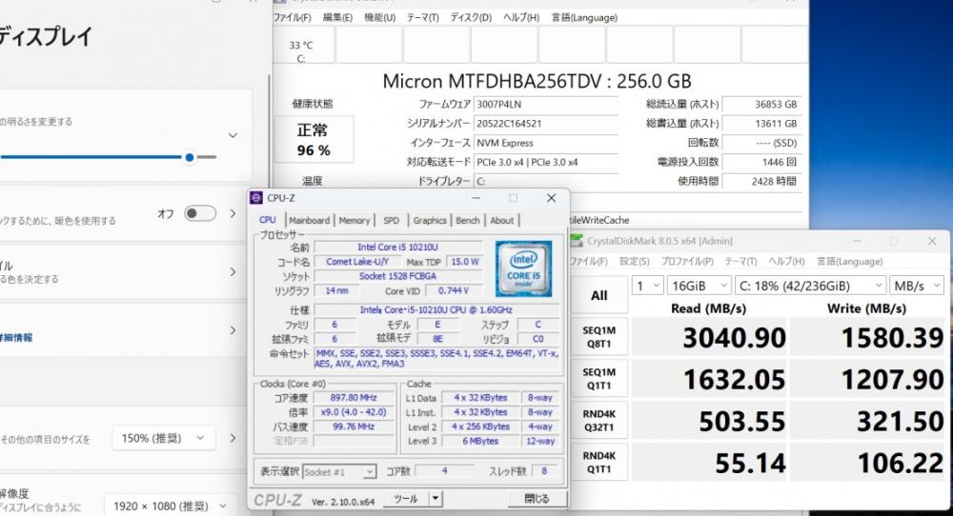Image resolution: width=953 pixels, height=516 pixels.
Task: Open the MB/s unit dropdown
Action: (x=917, y=286)
